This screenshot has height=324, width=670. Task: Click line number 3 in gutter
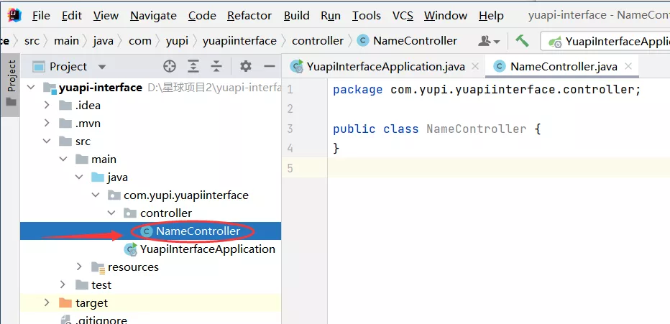[290, 129]
